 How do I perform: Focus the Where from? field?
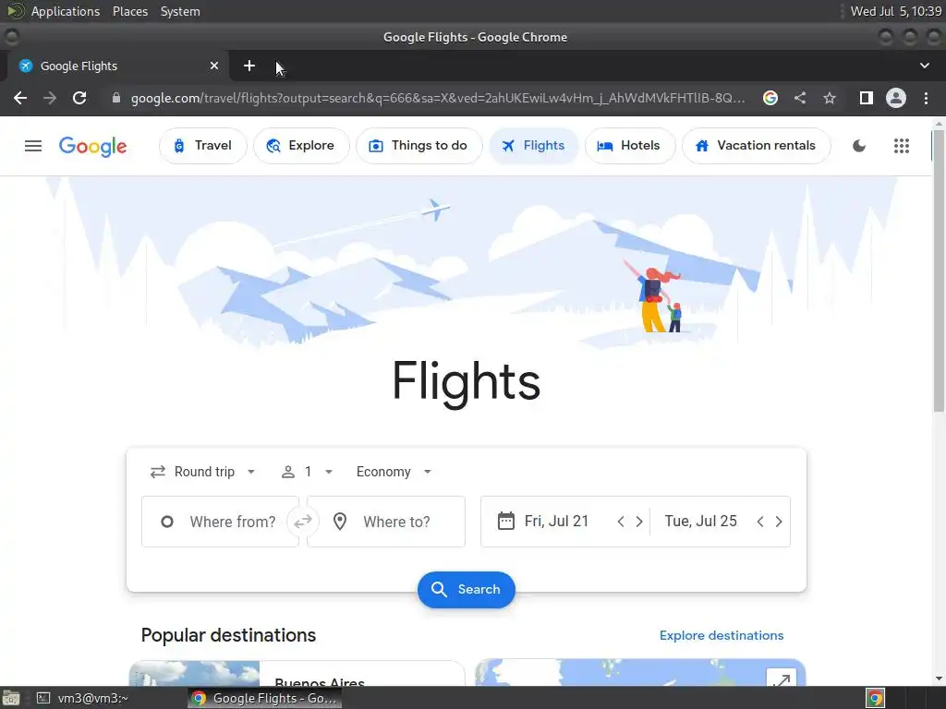tap(220, 522)
